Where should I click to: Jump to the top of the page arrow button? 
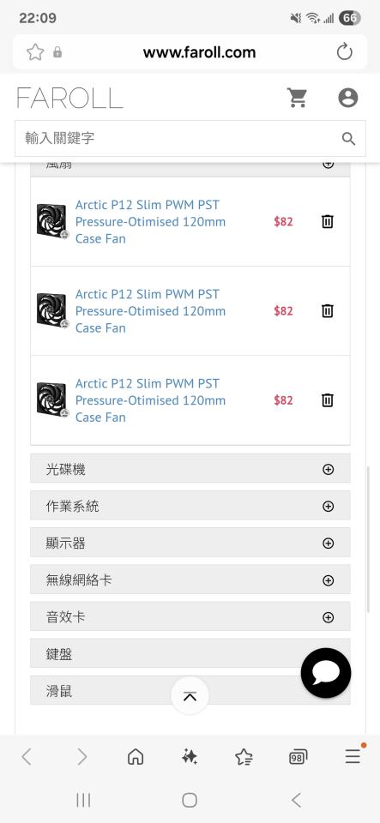click(190, 696)
